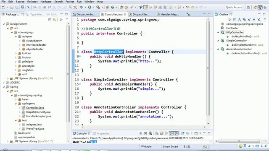
Task: Select beans.xml file in tree
Action: pyautogui.click(x=24, y=133)
